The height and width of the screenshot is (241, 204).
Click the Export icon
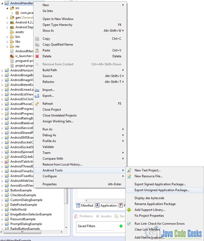pyautogui.click(x=37, y=96)
